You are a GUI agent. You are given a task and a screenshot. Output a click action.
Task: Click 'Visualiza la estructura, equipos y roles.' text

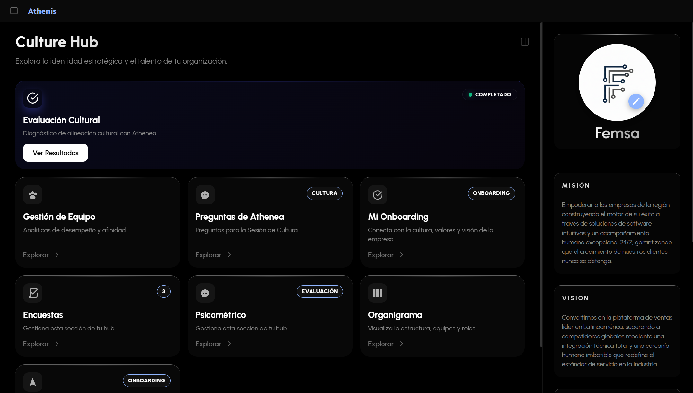(422, 328)
